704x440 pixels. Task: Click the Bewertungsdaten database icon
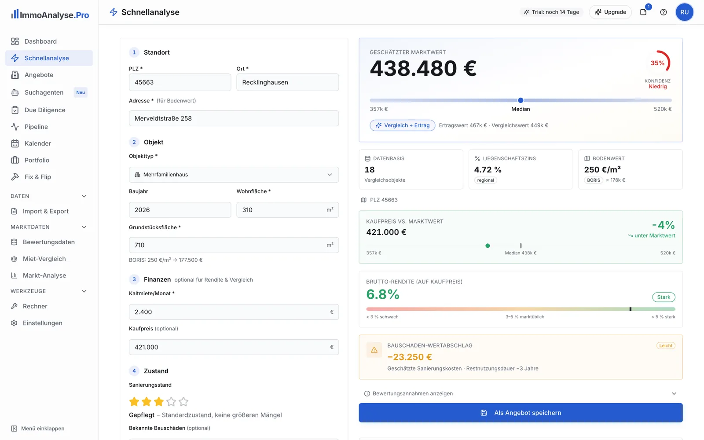coord(14,242)
